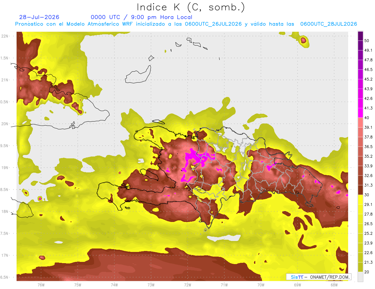
Task: Click the 'Indice K (C, somb.)' title
Action: (x=191, y=7)
